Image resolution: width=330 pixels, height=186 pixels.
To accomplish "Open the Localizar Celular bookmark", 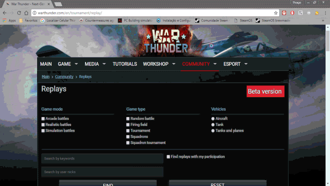I will [x=58, y=20].
